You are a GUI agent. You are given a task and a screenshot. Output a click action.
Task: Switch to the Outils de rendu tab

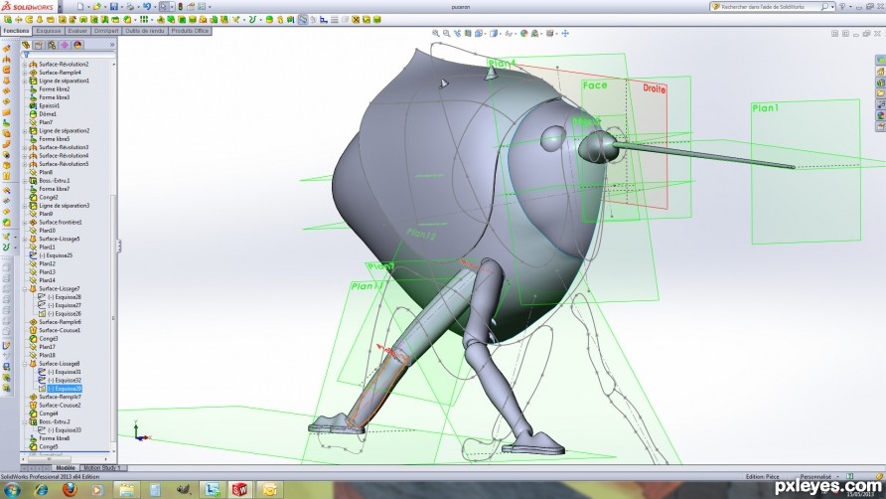pyautogui.click(x=145, y=31)
